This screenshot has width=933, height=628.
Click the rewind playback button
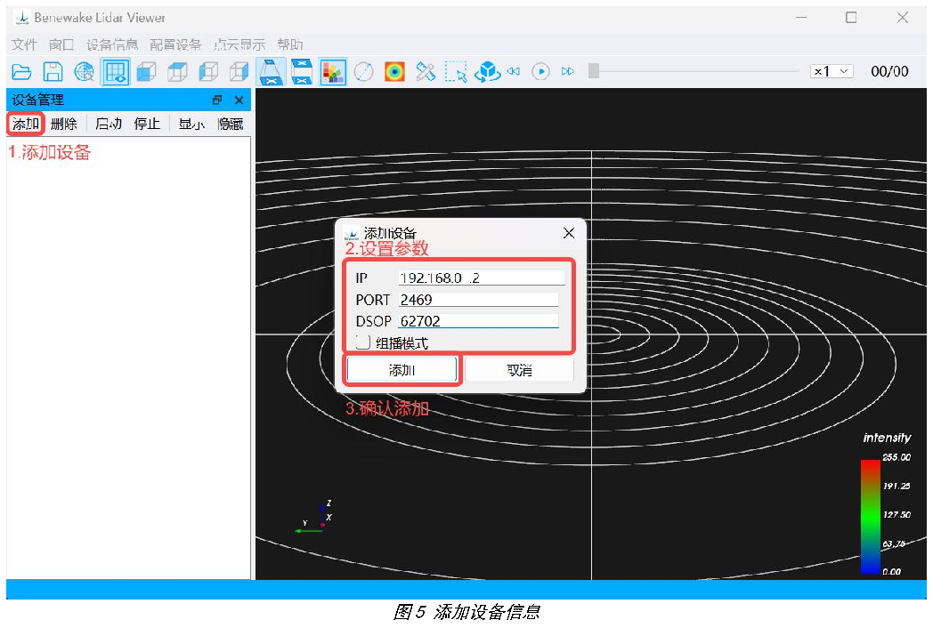pos(514,71)
